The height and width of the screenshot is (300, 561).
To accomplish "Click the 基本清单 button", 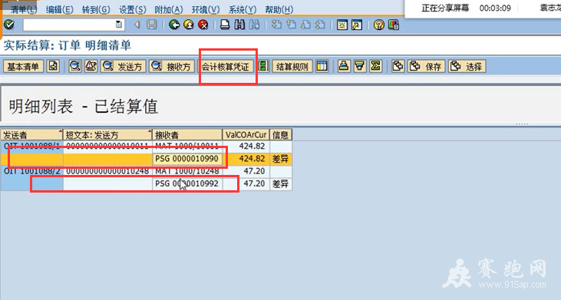I will 23,67.
